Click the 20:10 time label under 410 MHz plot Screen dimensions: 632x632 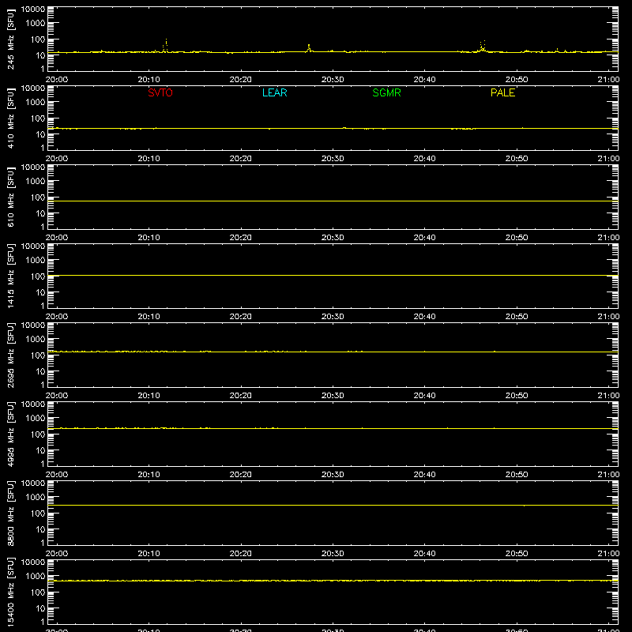tap(149, 159)
